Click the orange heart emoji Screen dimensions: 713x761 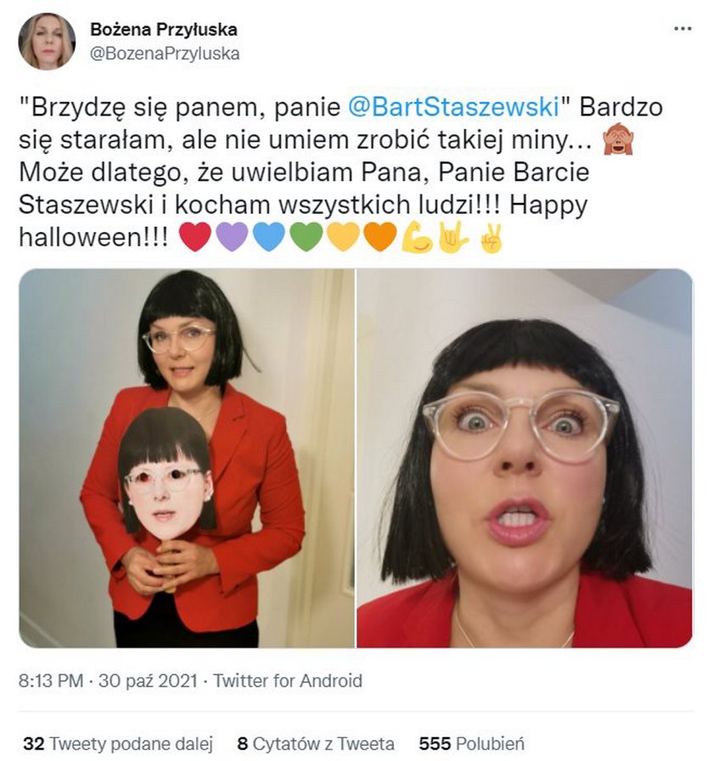click(380, 237)
